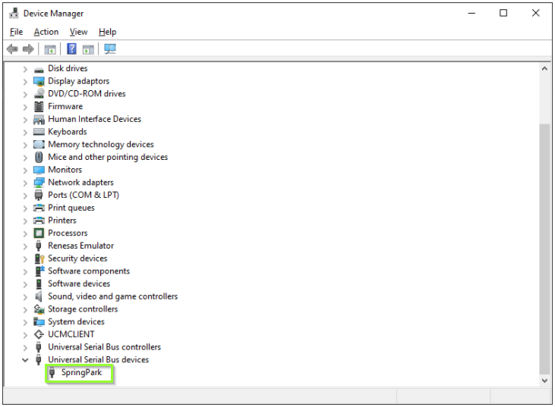The image size is (555, 407).
Task: Click the Disk drives icon
Action: pos(39,69)
